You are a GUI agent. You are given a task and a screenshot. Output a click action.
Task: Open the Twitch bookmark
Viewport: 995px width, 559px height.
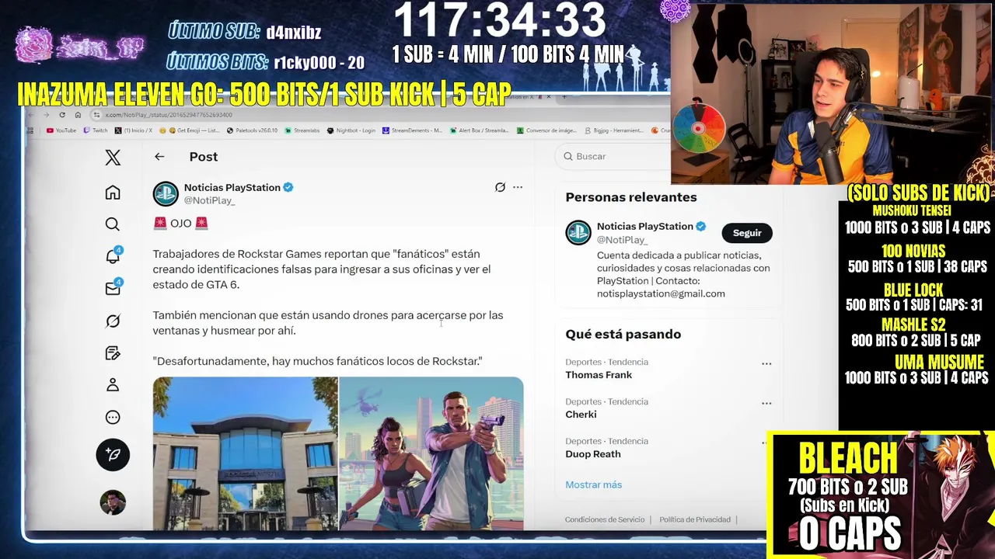tap(96, 130)
